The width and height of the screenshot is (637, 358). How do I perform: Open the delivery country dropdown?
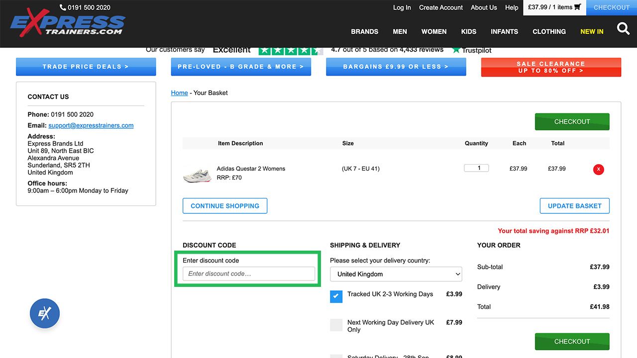coord(396,274)
